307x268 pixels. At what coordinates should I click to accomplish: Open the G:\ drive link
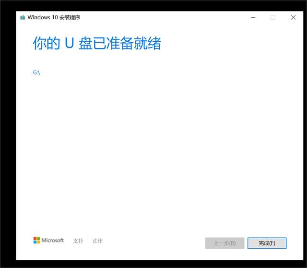pyautogui.click(x=36, y=72)
